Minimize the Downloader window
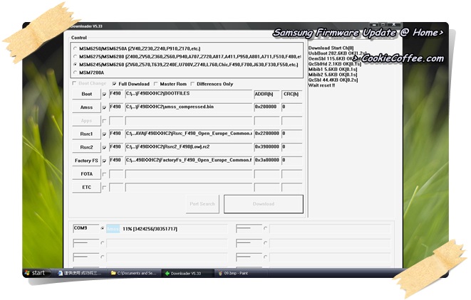 373,25
